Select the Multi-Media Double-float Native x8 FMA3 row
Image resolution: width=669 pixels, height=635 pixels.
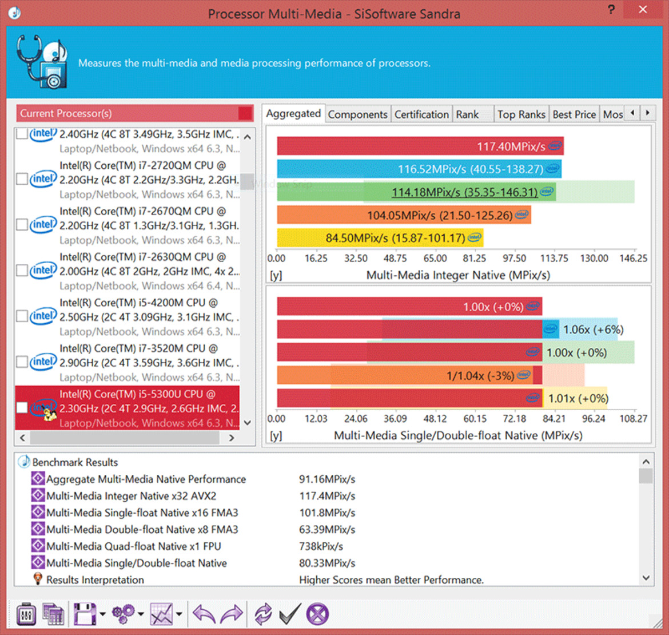(334, 529)
